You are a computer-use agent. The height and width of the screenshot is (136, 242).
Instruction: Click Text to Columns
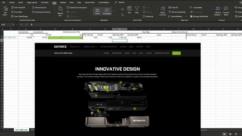(x=163, y=11)
